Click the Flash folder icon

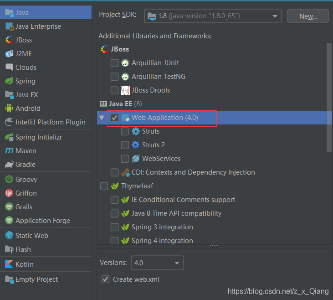tap(9, 249)
